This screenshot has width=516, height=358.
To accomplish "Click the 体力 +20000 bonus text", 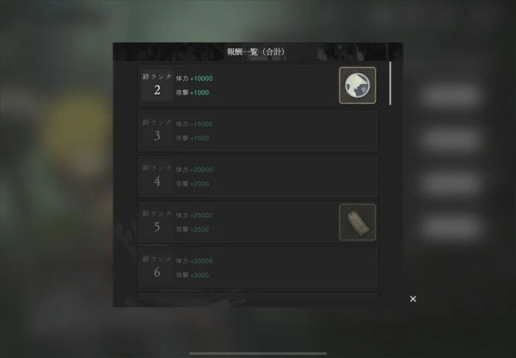I will [194, 170].
